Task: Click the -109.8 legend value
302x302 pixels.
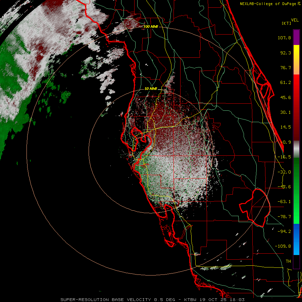Action: tap(283, 246)
